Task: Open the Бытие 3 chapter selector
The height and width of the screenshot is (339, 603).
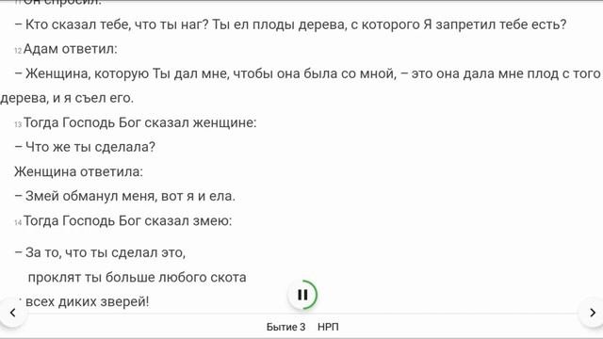Action: click(x=285, y=327)
